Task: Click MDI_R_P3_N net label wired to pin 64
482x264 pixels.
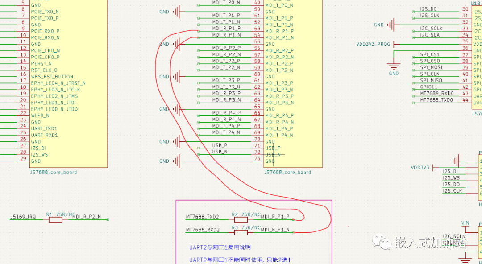Action: [226, 100]
